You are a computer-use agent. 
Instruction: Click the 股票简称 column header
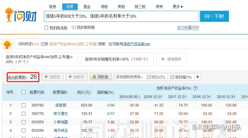click(60, 92)
